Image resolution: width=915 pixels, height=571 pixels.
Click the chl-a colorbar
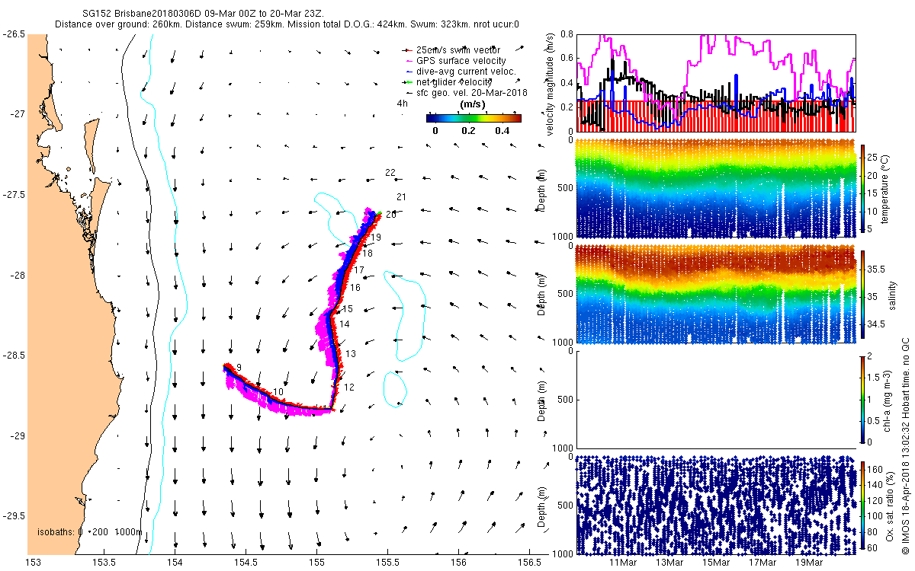(x=862, y=401)
